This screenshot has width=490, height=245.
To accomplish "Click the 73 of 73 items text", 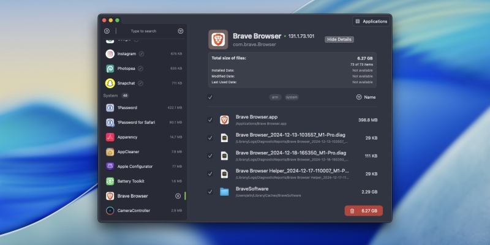I will pos(361,65).
